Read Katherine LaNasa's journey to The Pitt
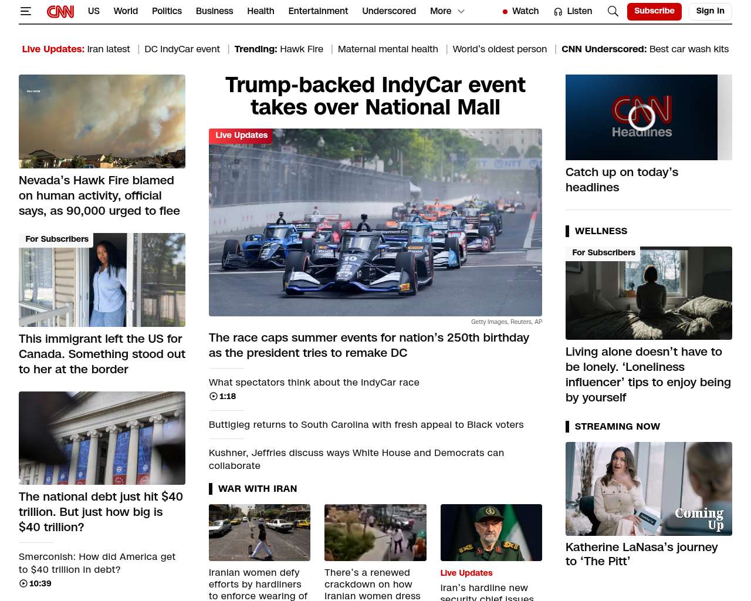 (642, 554)
